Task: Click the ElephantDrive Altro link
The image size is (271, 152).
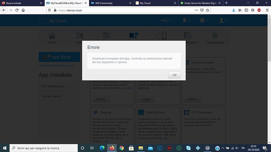Action: [166, 138]
